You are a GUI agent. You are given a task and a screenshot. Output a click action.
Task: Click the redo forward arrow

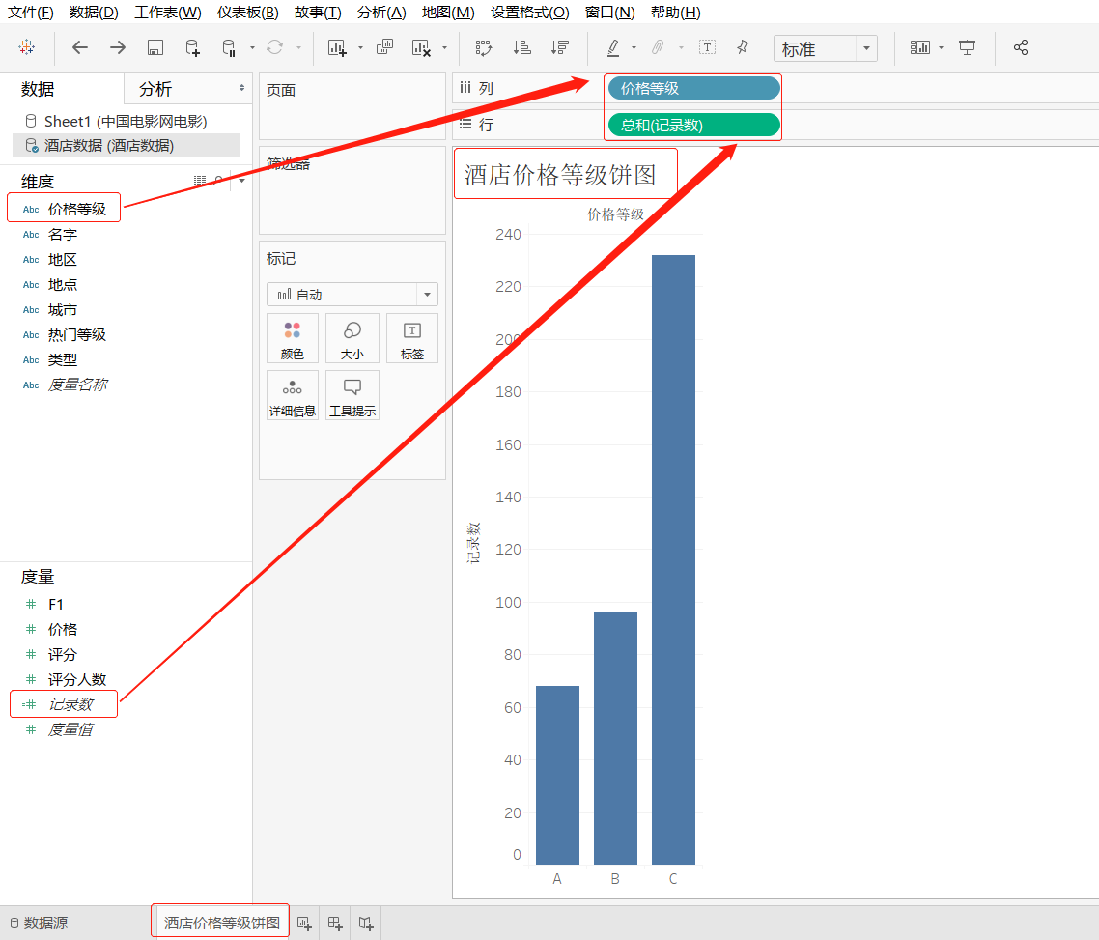(118, 47)
